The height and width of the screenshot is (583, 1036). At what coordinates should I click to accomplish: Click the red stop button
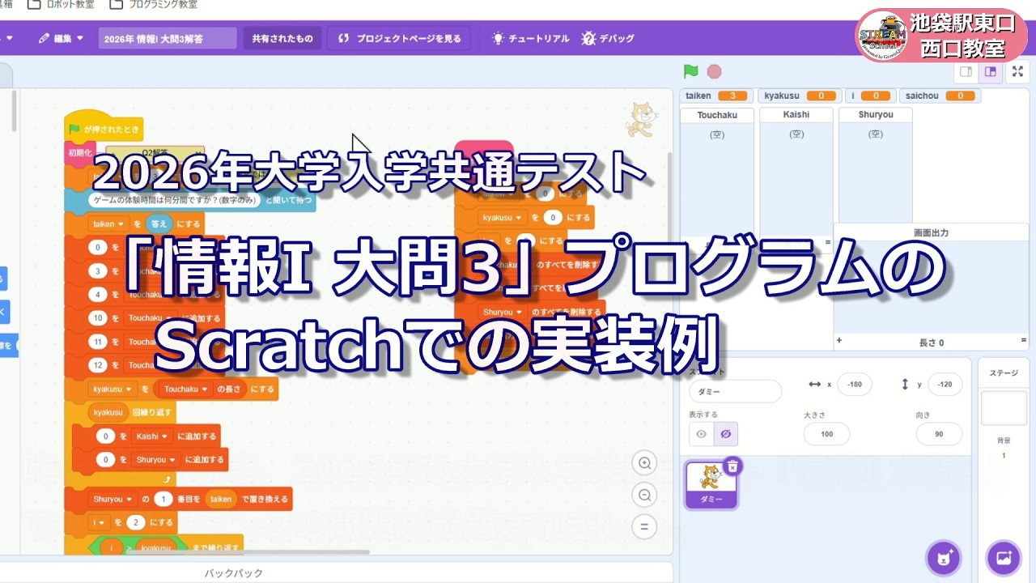click(x=714, y=71)
